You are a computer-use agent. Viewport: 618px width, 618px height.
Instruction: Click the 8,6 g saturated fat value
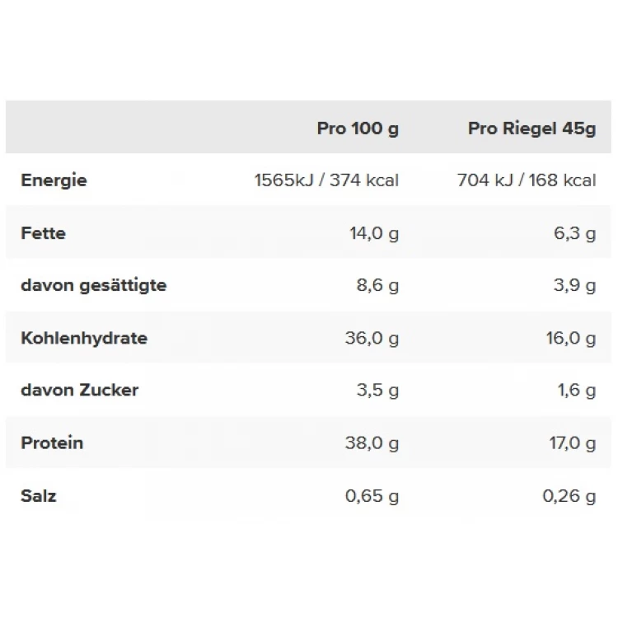tap(377, 285)
